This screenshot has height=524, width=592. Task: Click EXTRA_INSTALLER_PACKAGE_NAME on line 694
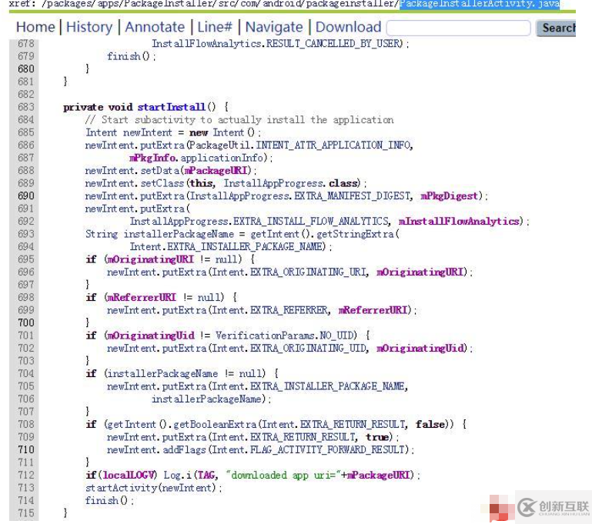[x=245, y=247]
